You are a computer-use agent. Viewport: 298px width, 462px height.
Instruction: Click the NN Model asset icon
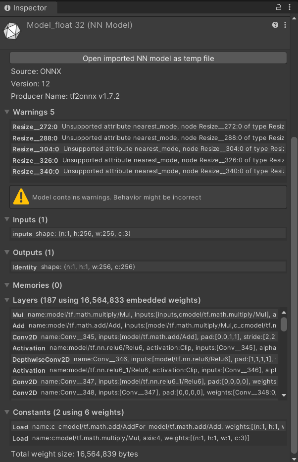point(12,31)
